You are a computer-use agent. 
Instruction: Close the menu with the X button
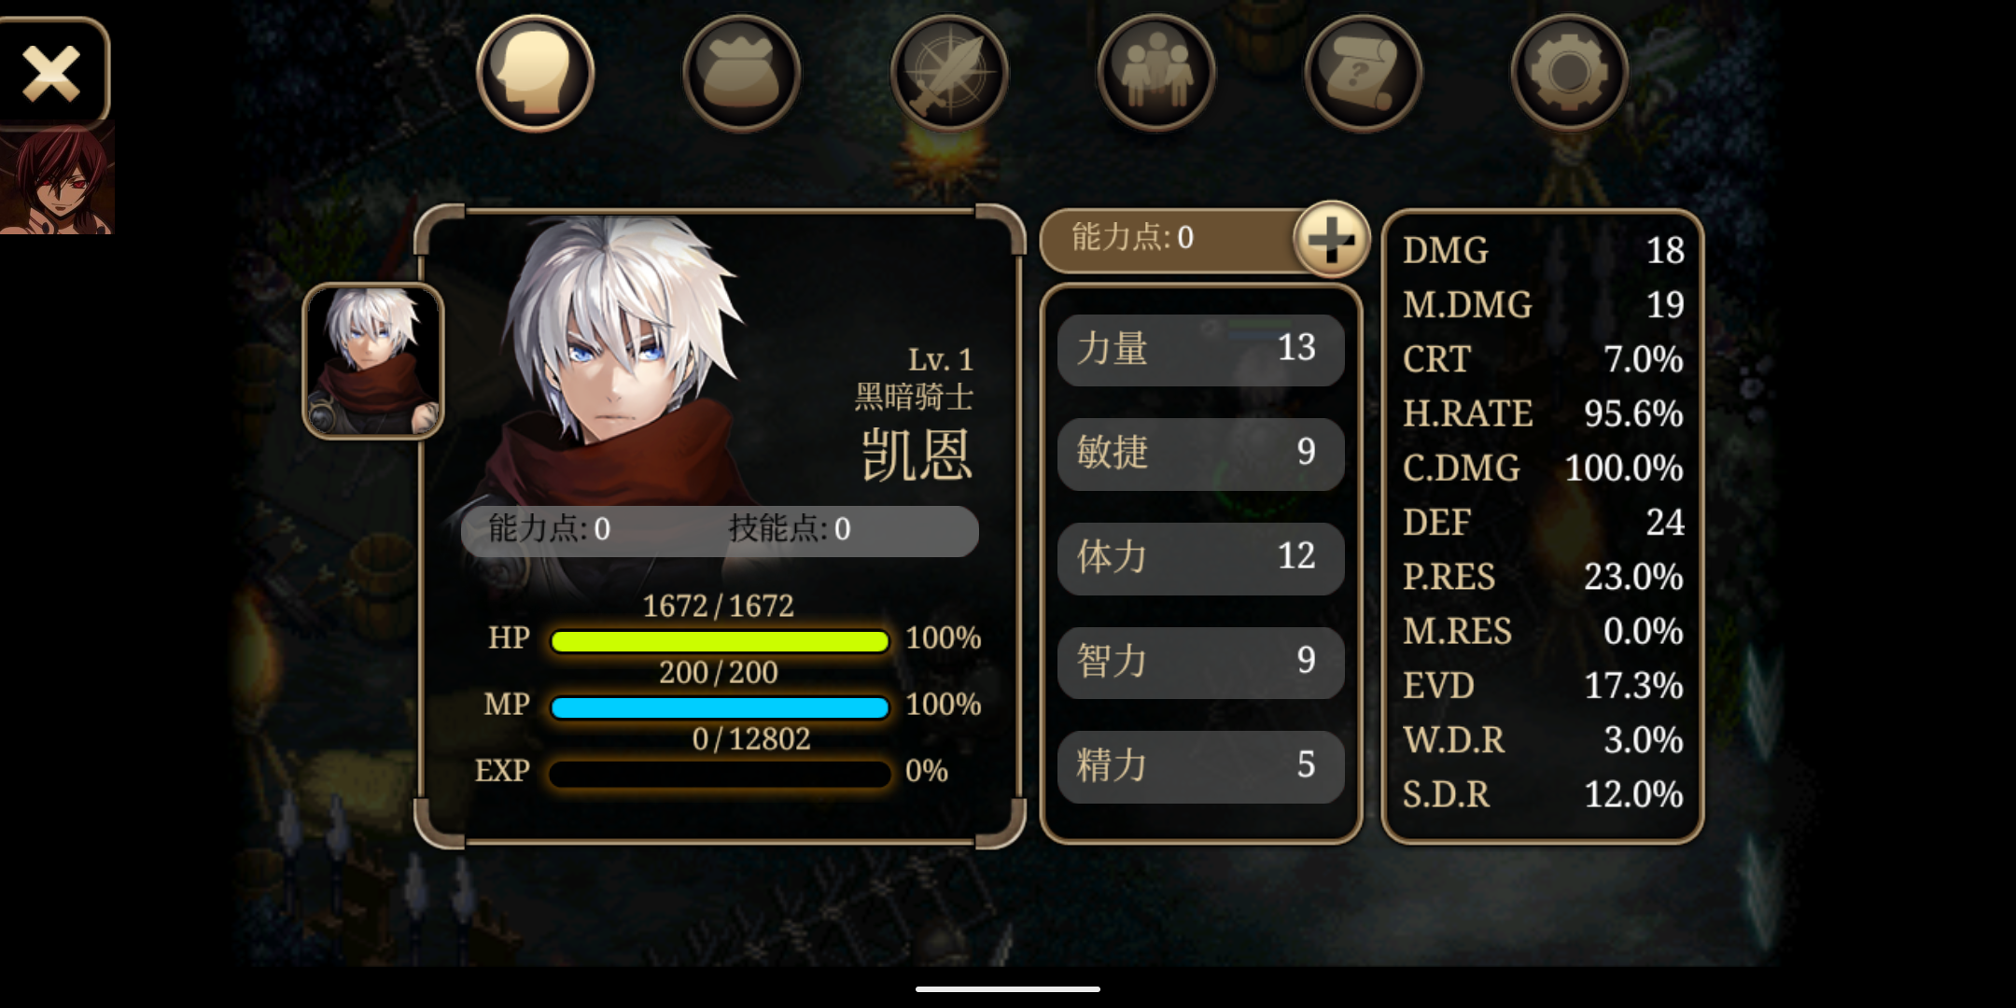[52, 72]
